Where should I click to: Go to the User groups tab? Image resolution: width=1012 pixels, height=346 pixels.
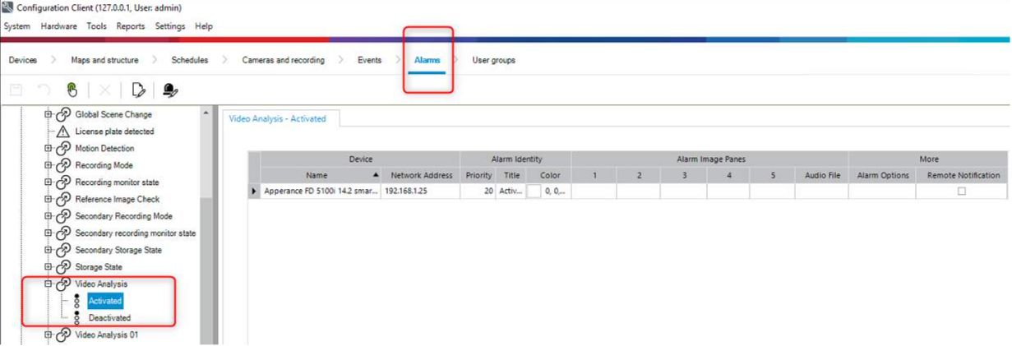coord(493,60)
